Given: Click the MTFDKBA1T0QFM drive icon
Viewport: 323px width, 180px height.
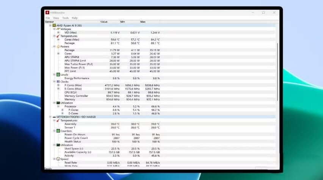Looking at the screenshot, I should pyautogui.click(x=54, y=117).
